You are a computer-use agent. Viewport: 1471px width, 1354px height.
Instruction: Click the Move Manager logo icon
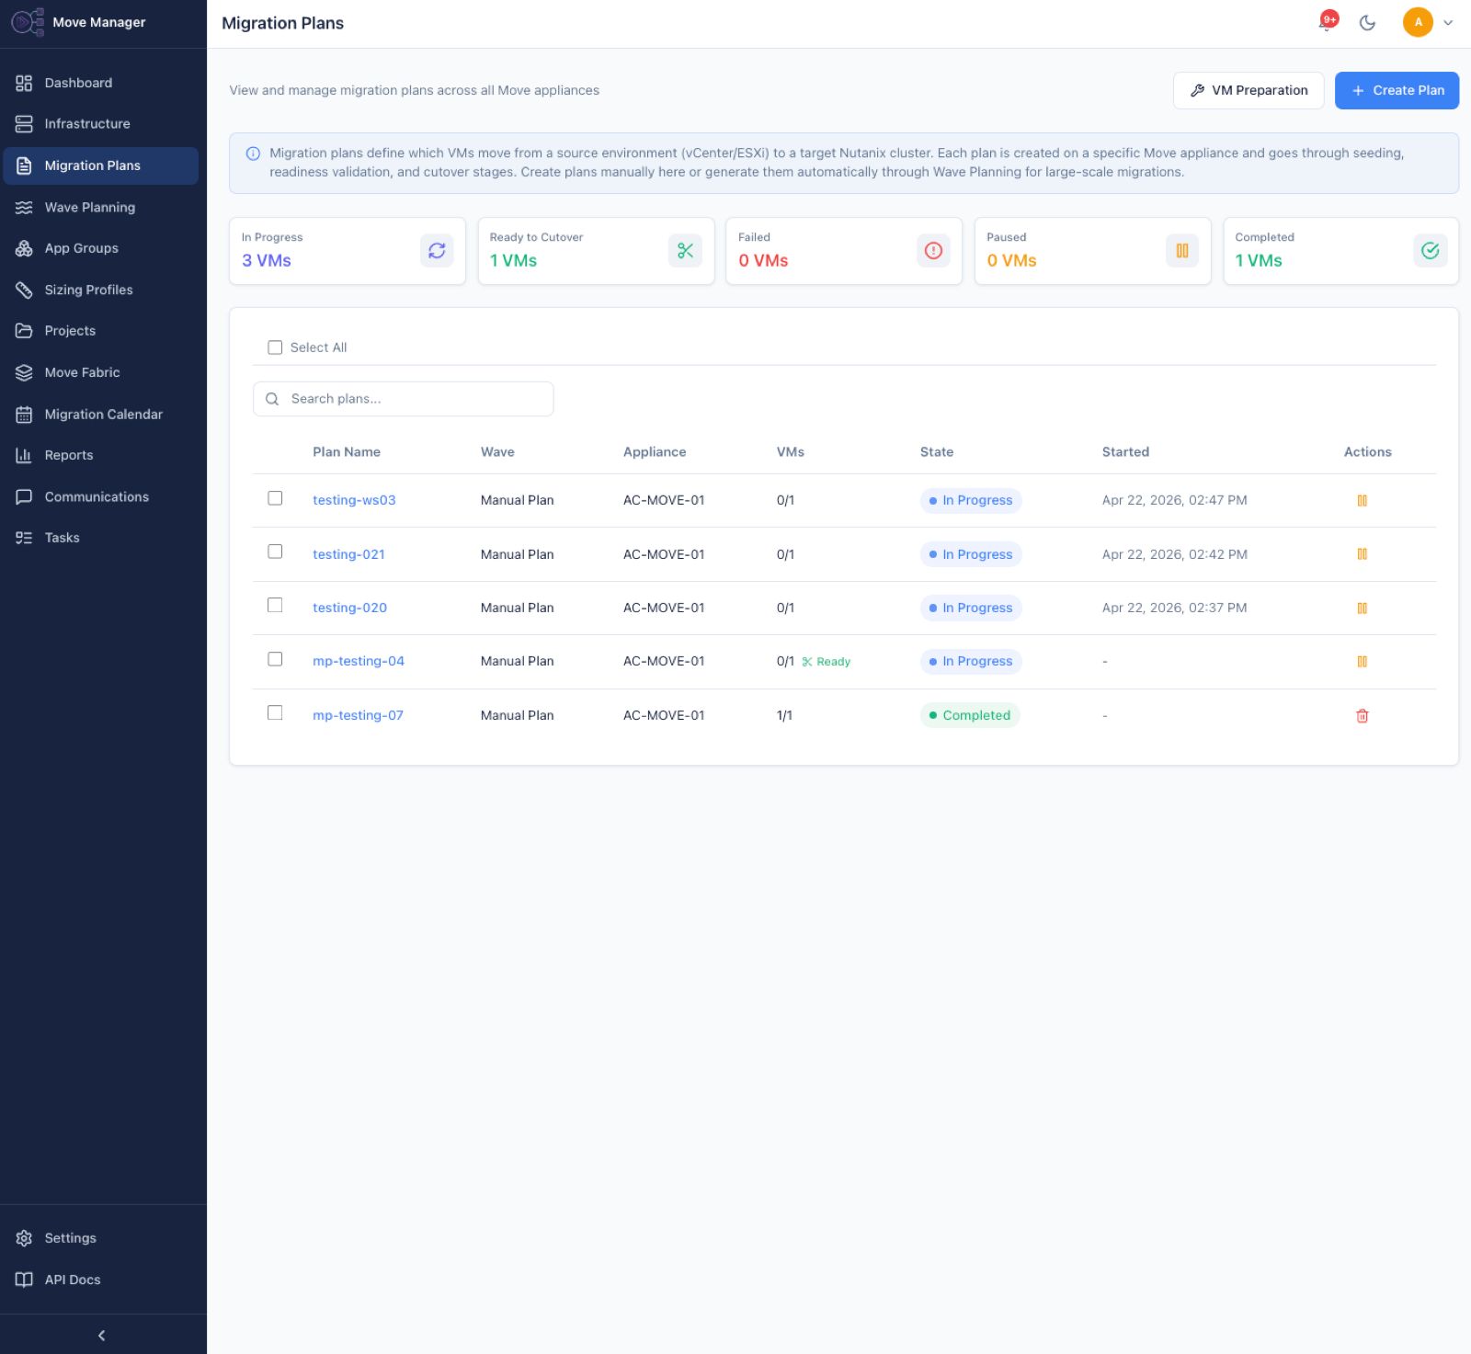27,22
